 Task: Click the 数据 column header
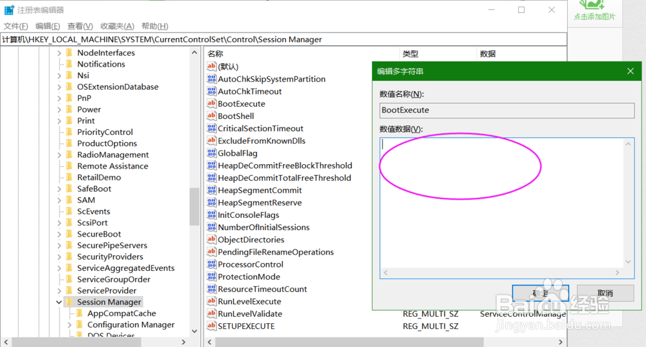click(488, 54)
